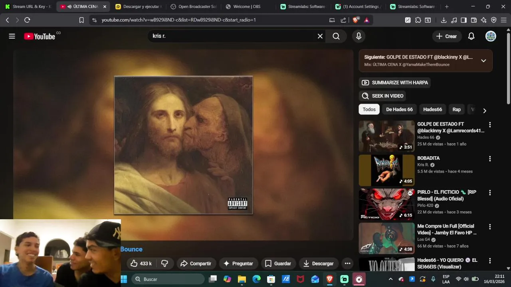The image size is (511, 287).
Task: Click the Windows taskbar Buscar search box
Action: coord(168,279)
